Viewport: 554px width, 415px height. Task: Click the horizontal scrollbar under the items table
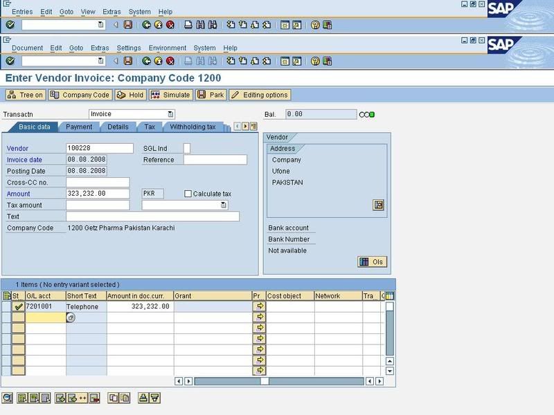277,381
